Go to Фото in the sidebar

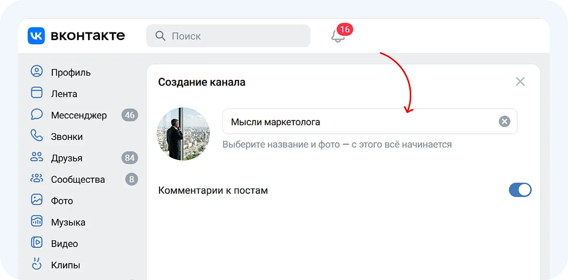tap(62, 201)
